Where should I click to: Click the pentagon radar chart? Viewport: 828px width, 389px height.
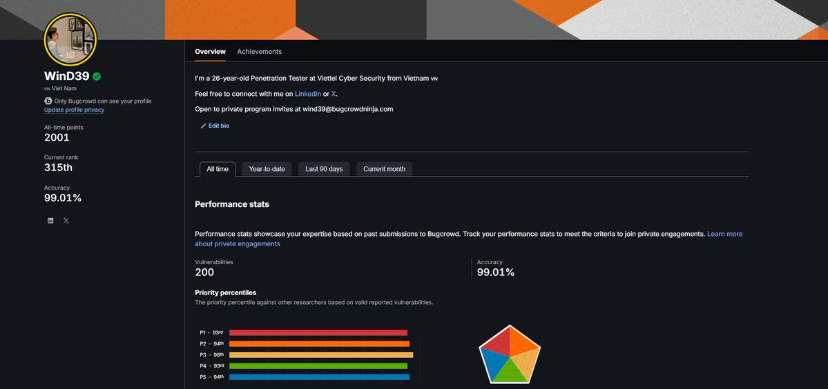[510, 355]
